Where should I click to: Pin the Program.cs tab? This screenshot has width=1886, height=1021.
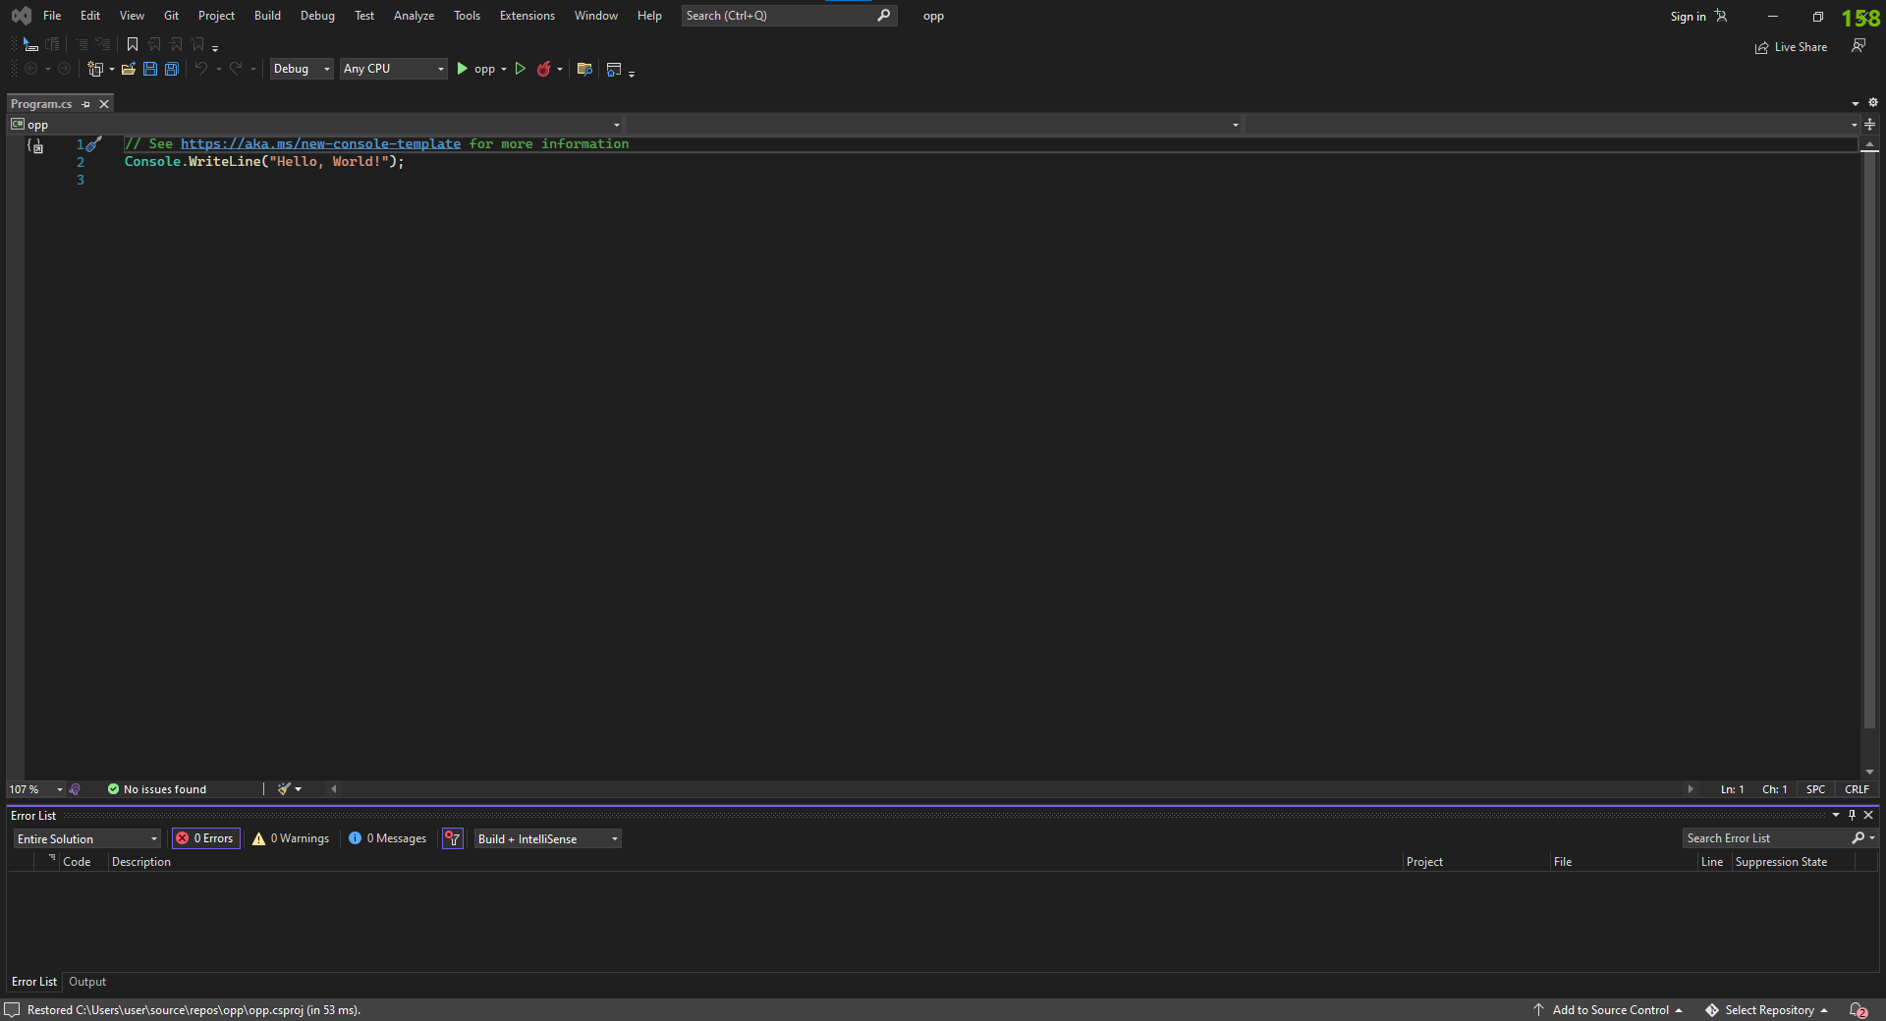click(86, 104)
